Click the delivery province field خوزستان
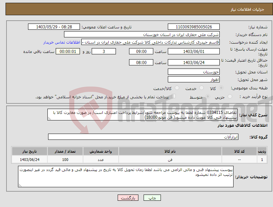 point(194,72)
